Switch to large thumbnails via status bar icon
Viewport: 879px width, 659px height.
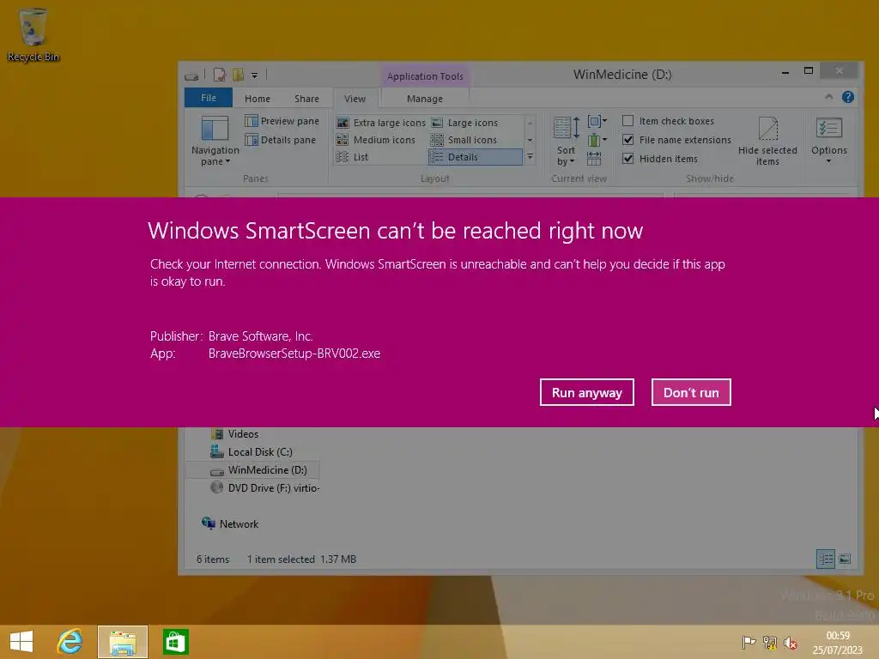[845, 559]
